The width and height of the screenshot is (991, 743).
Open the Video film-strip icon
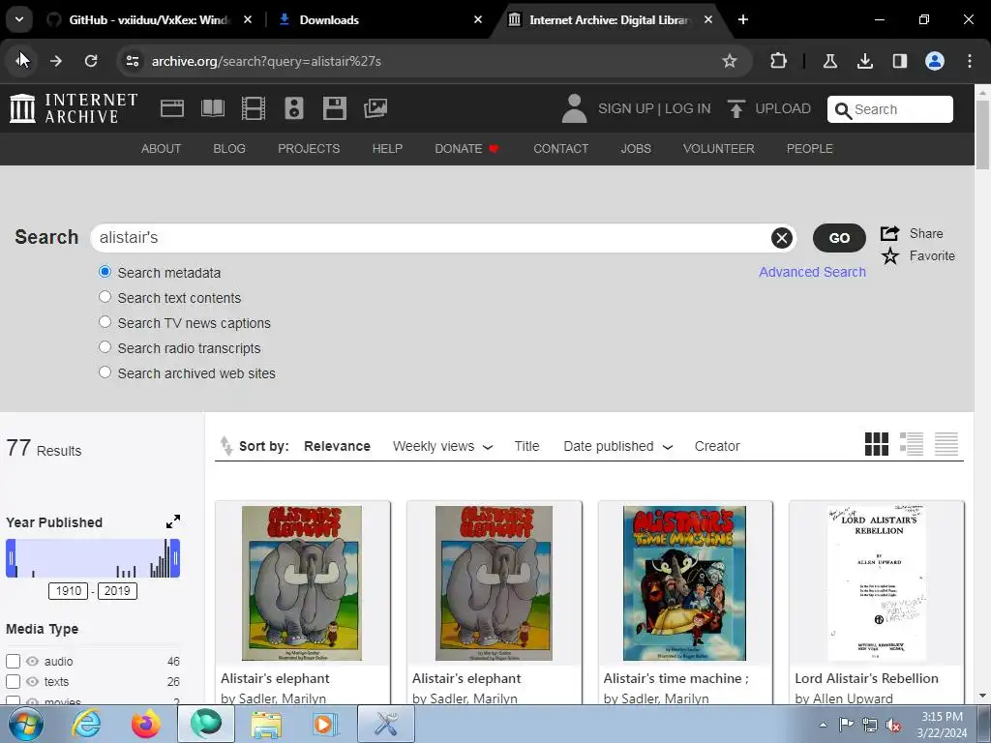(254, 108)
